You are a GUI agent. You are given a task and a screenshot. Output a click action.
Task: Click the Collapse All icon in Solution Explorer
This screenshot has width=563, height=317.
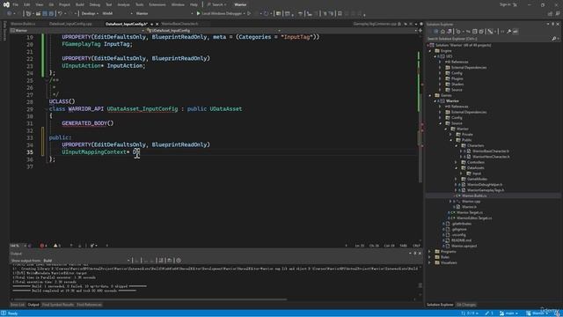tap(475, 32)
